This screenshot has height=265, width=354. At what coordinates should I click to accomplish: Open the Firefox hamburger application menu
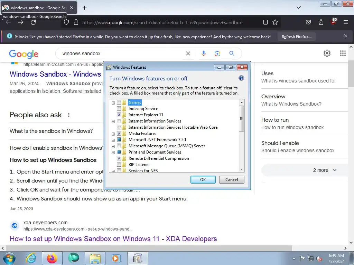coord(345,22)
